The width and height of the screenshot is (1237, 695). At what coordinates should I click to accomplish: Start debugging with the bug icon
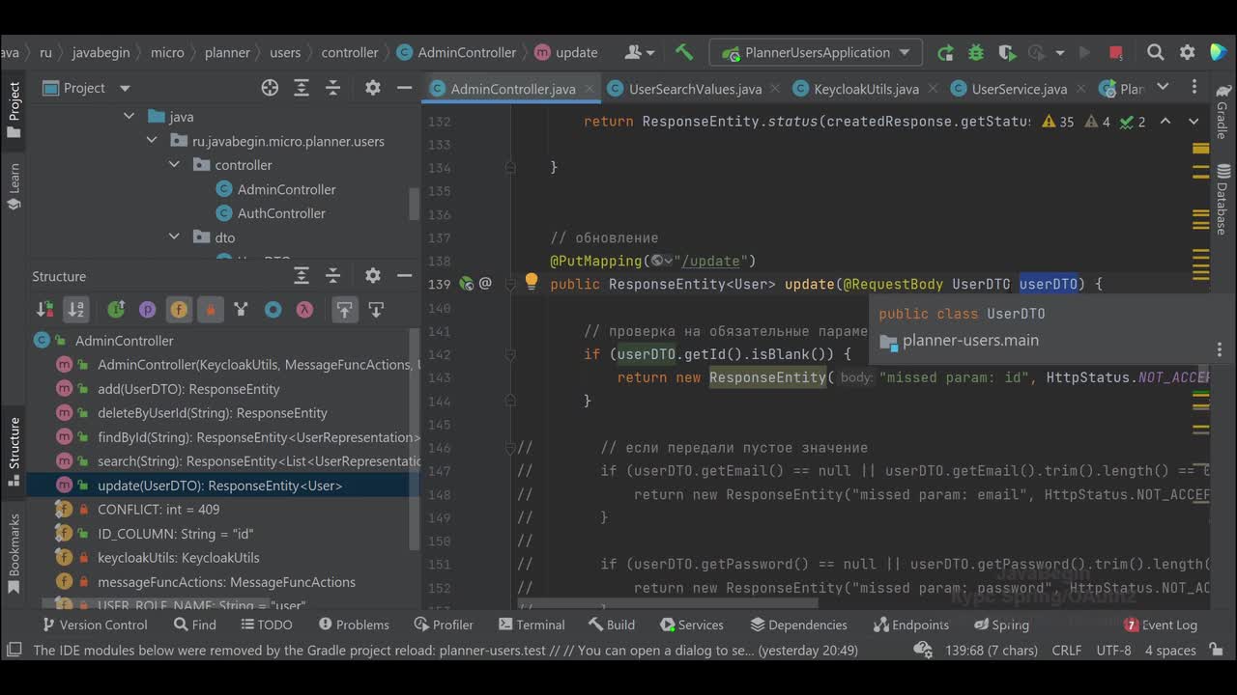coord(976,52)
